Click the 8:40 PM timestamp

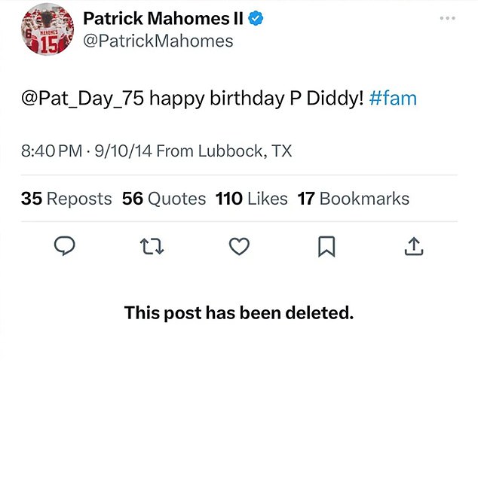(x=51, y=151)
